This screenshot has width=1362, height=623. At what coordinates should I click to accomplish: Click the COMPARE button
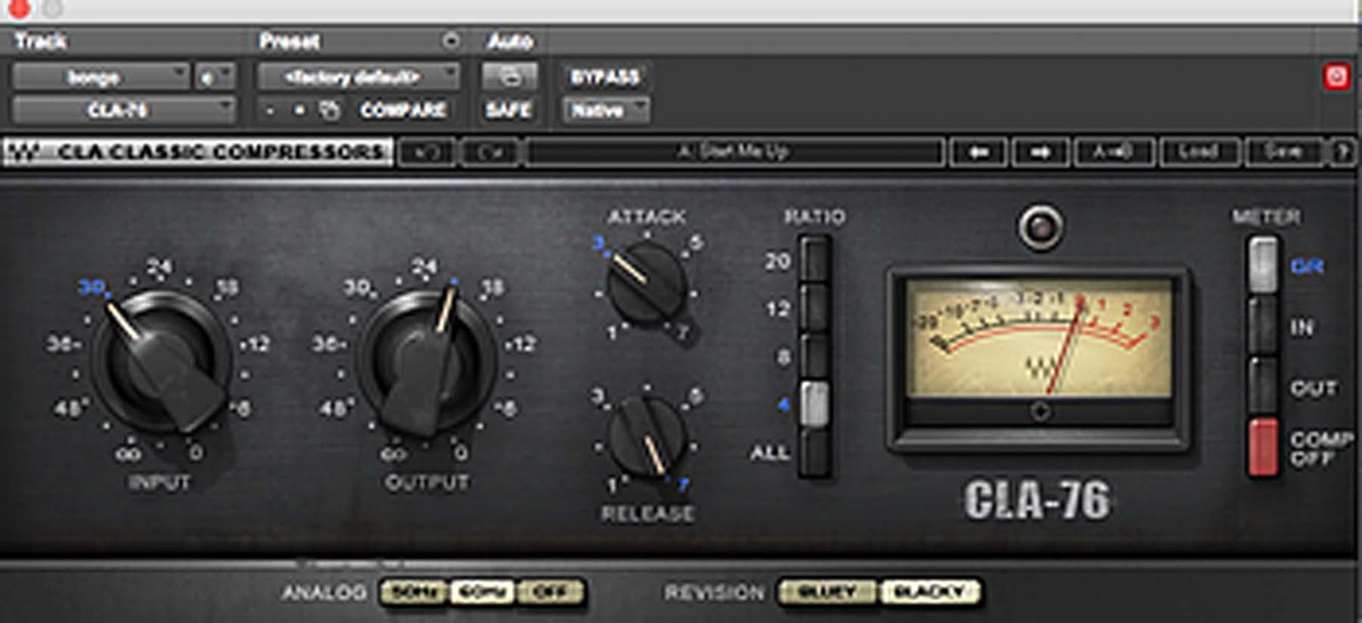[x=403, y=110]
